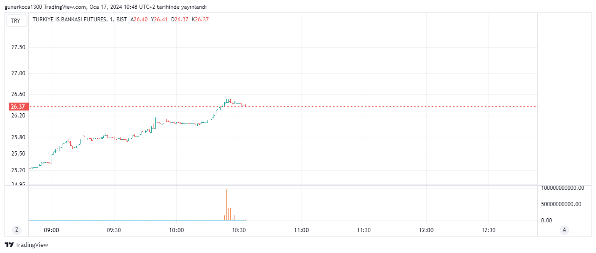The width and height of the screenshot is (596, 253).
Task: Click the opening value A26.40
Action: pos(139,19)
